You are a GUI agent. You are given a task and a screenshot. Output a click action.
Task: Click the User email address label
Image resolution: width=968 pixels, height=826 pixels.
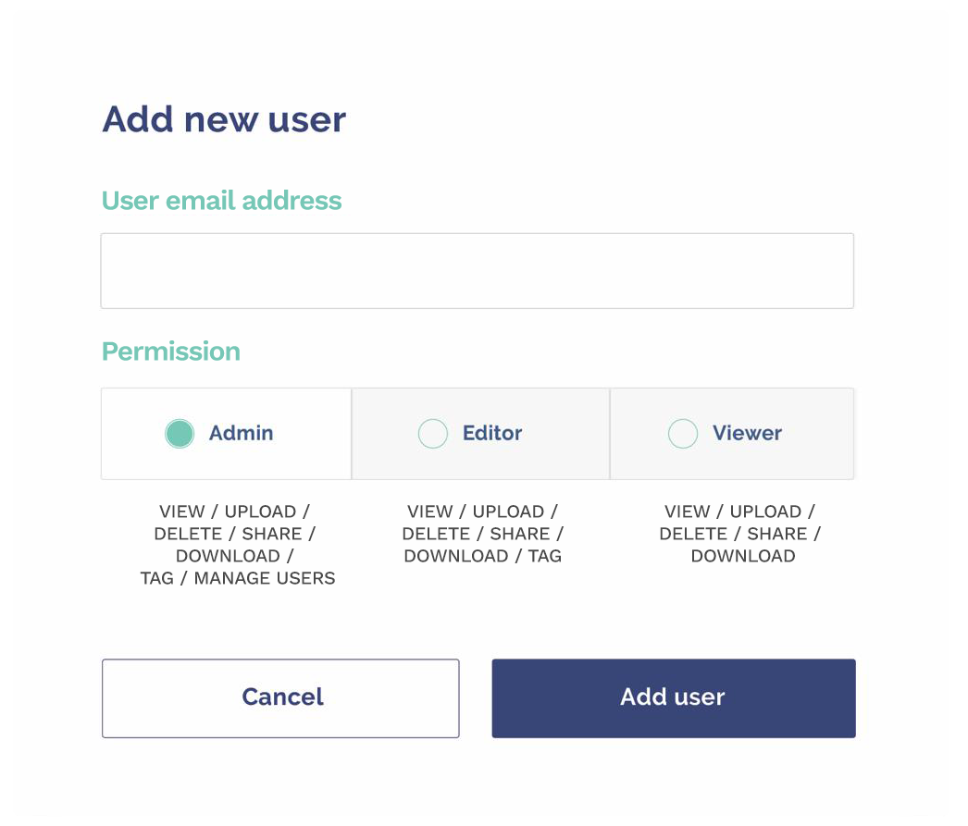click(x=221, y=200)
